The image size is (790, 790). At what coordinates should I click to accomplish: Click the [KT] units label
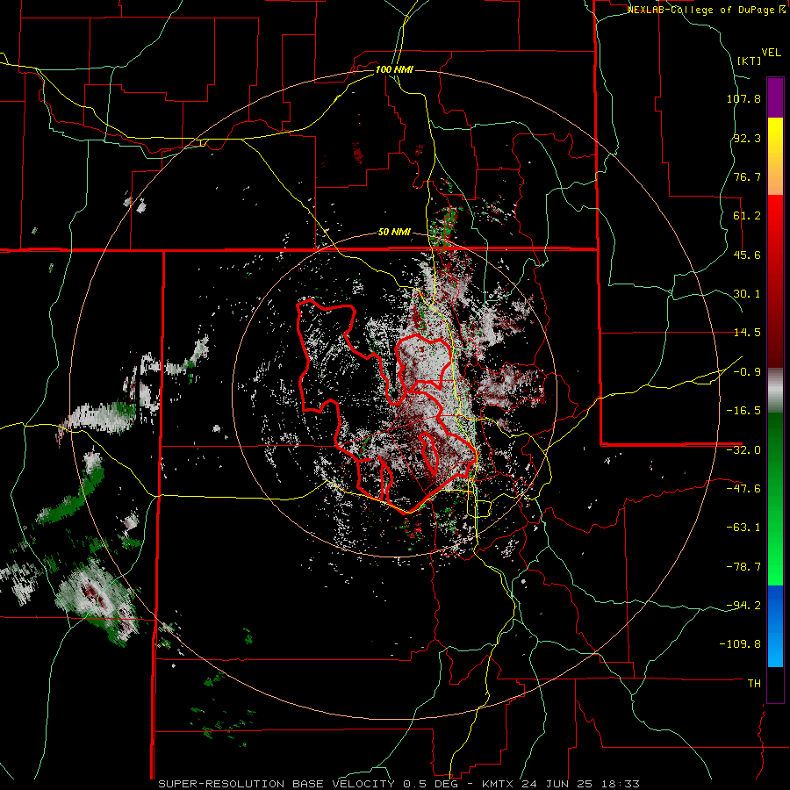pyautogui.click(x=750, y=61)
